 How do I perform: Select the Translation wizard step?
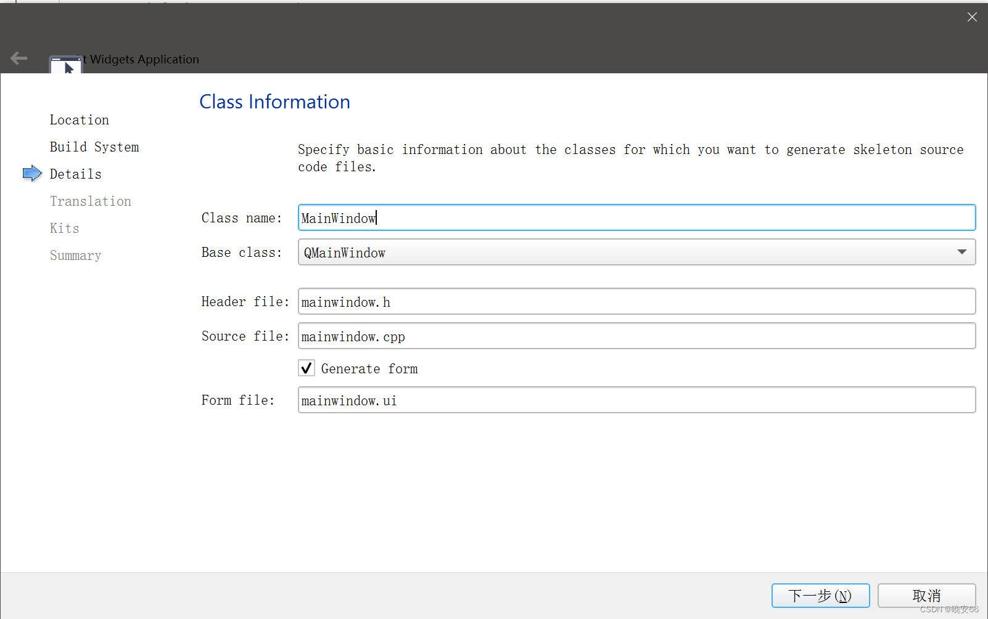(x=91, y=201)
